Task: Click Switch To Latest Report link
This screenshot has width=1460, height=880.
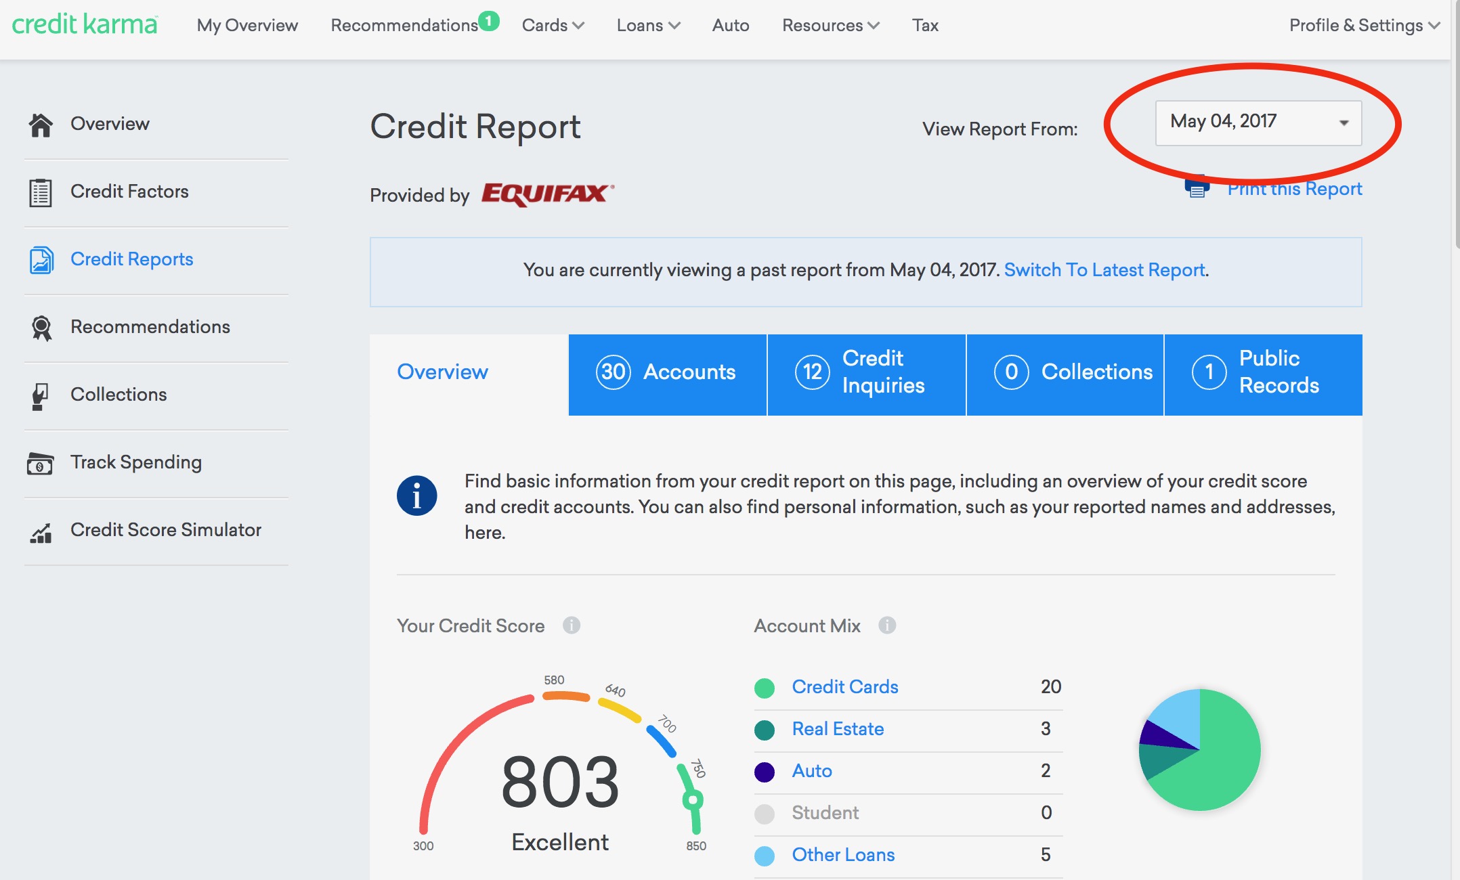Action: click(x=1104, y=269)
